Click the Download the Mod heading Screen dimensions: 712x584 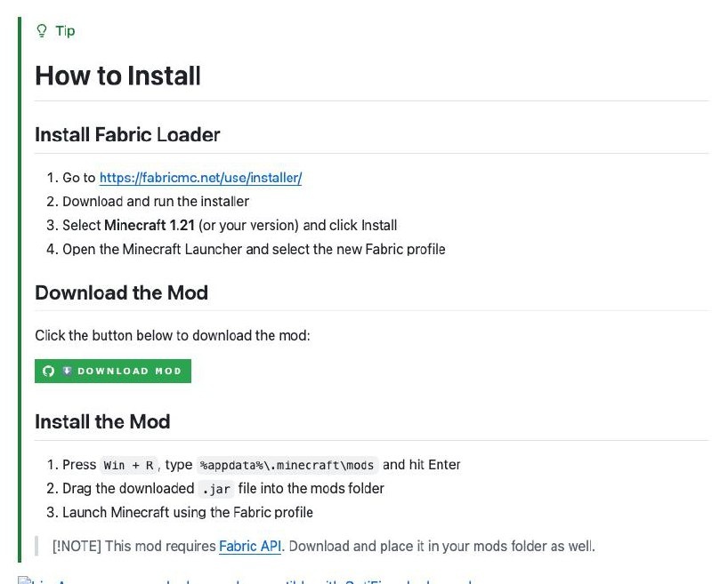[121, 292]
